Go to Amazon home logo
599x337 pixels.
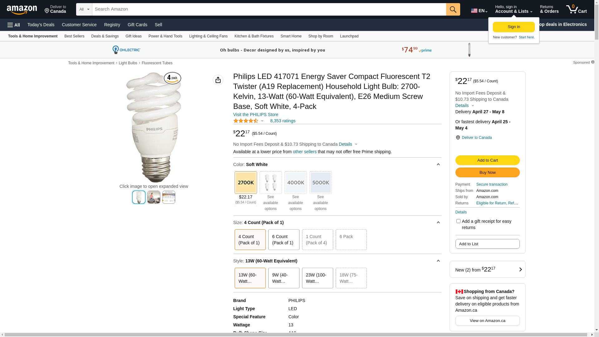click(22, 10)
